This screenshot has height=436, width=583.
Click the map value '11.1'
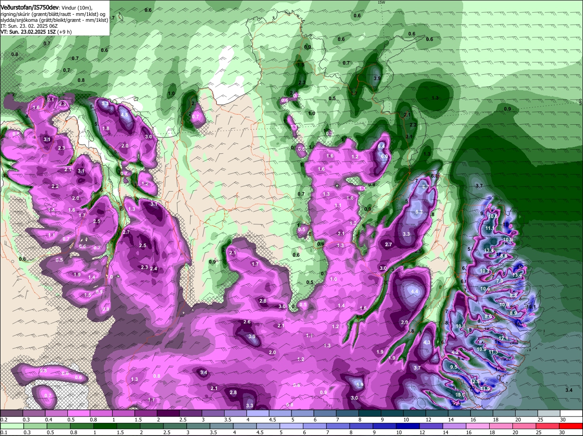tap(490, 228)
